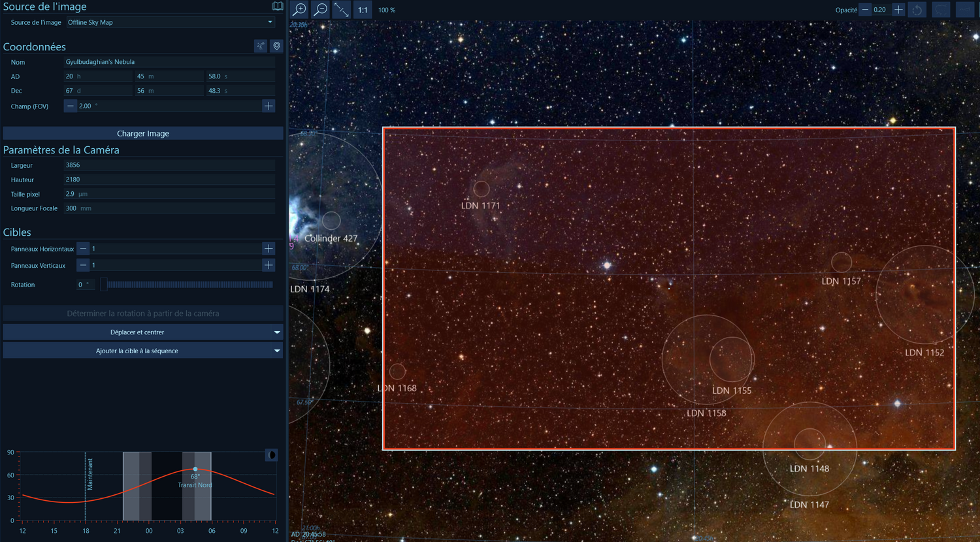980x542 pixels.
Task: Click the location pin coordinates icon
Action: pos(277,46)
